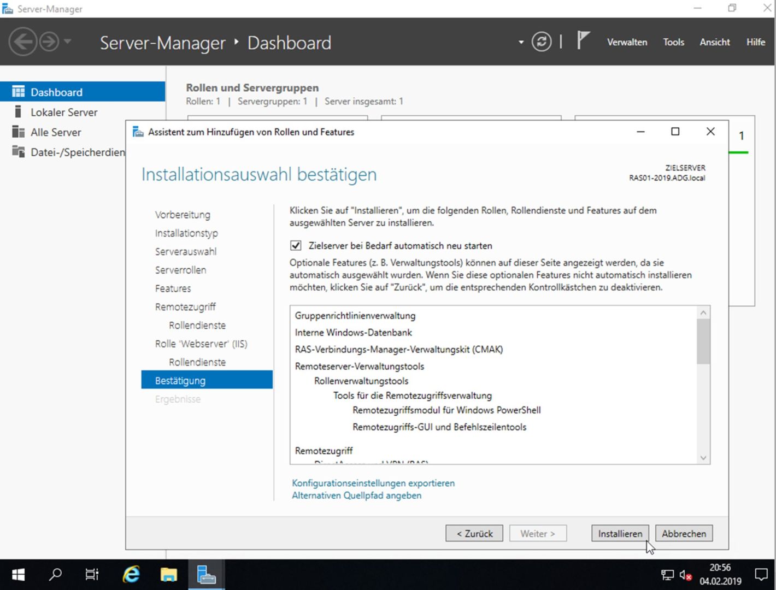Launch Internet Explorer from taskbar

click(131, 574)
